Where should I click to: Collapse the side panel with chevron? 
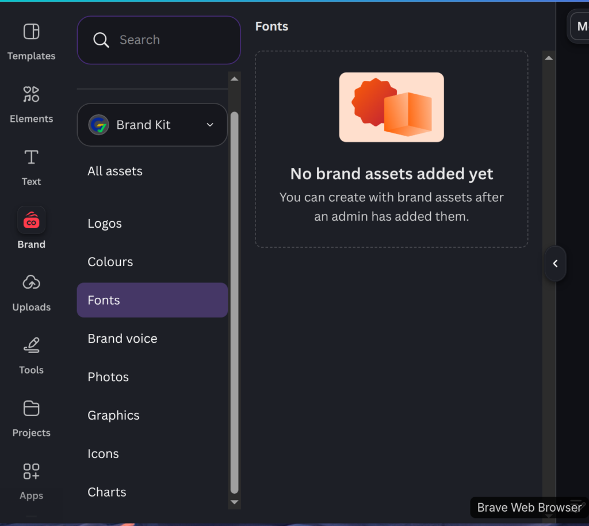pyautogui.click(x=555, y=263)
